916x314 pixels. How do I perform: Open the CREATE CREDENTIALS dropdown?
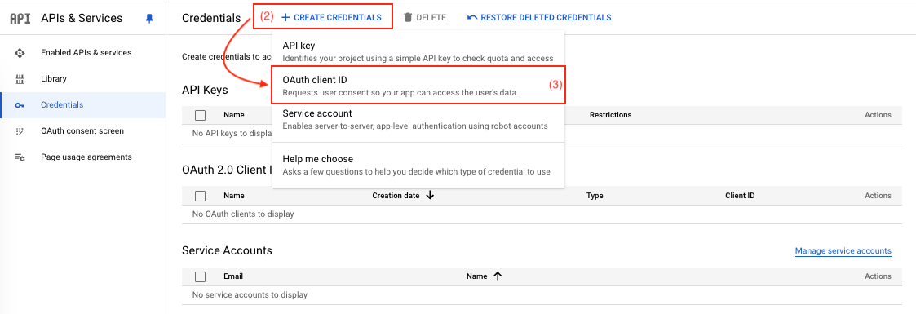coord(331,17)
